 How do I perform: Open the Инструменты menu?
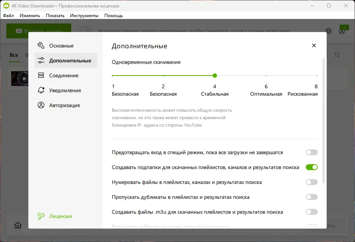tap(84, 16)
